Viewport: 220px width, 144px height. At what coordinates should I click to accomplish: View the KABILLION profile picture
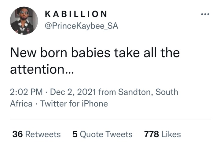coord(24,20)
